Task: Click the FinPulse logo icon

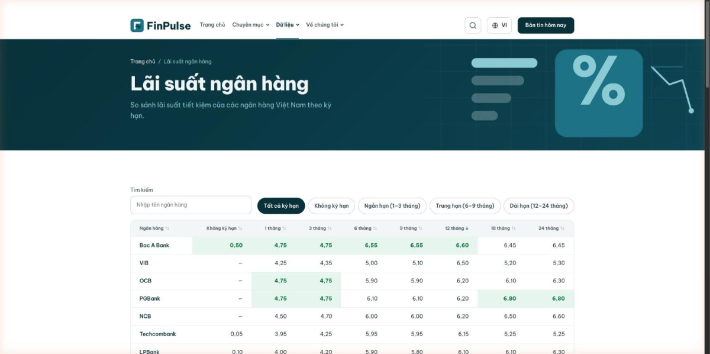Action: 137,25
